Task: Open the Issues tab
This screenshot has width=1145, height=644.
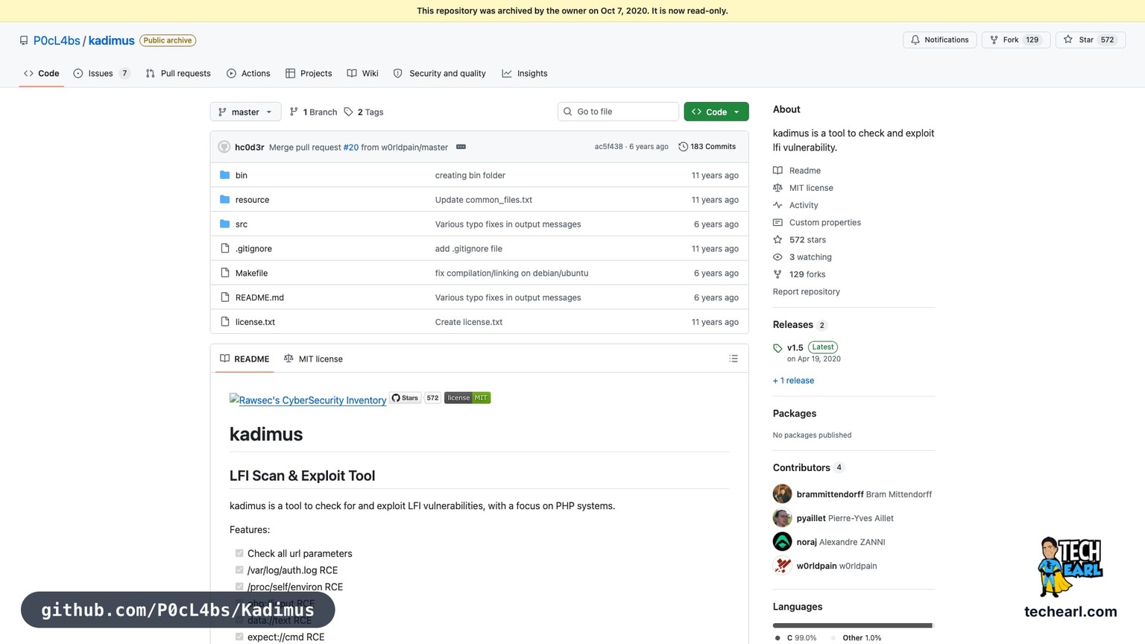Action: (102, 73)
